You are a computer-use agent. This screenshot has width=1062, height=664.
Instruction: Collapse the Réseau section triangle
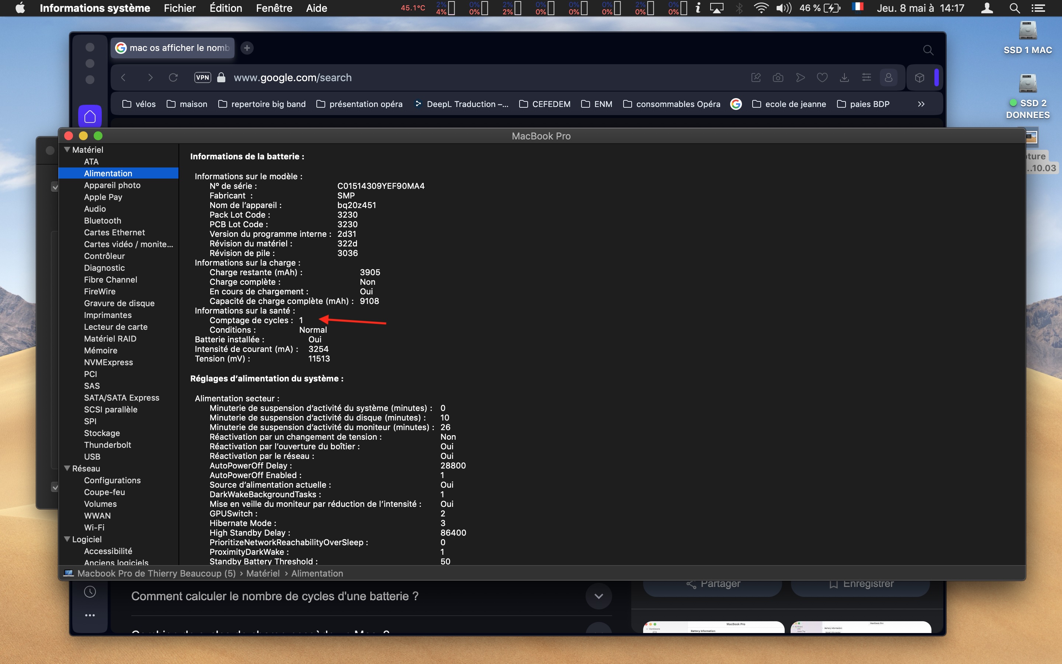pos(67,468)
